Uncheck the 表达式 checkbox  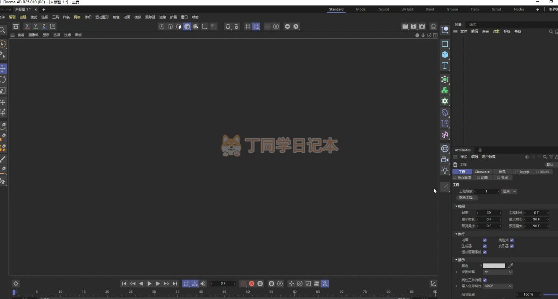tap(512, 240)
